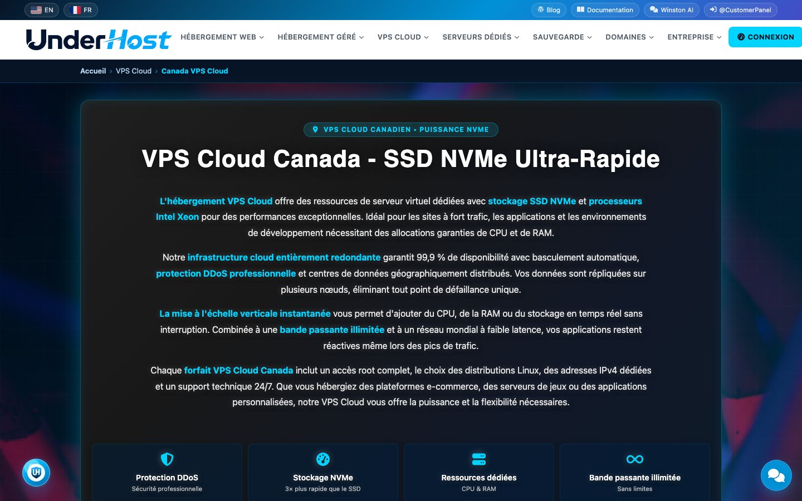This screenshot has width=802, height=501.
Task: Click the Ressources dédiées server icon
Action: pyautogui.click(x=479, y=459)
